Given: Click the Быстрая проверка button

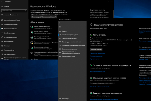Looking at the screenshot, I should [96, 49].
